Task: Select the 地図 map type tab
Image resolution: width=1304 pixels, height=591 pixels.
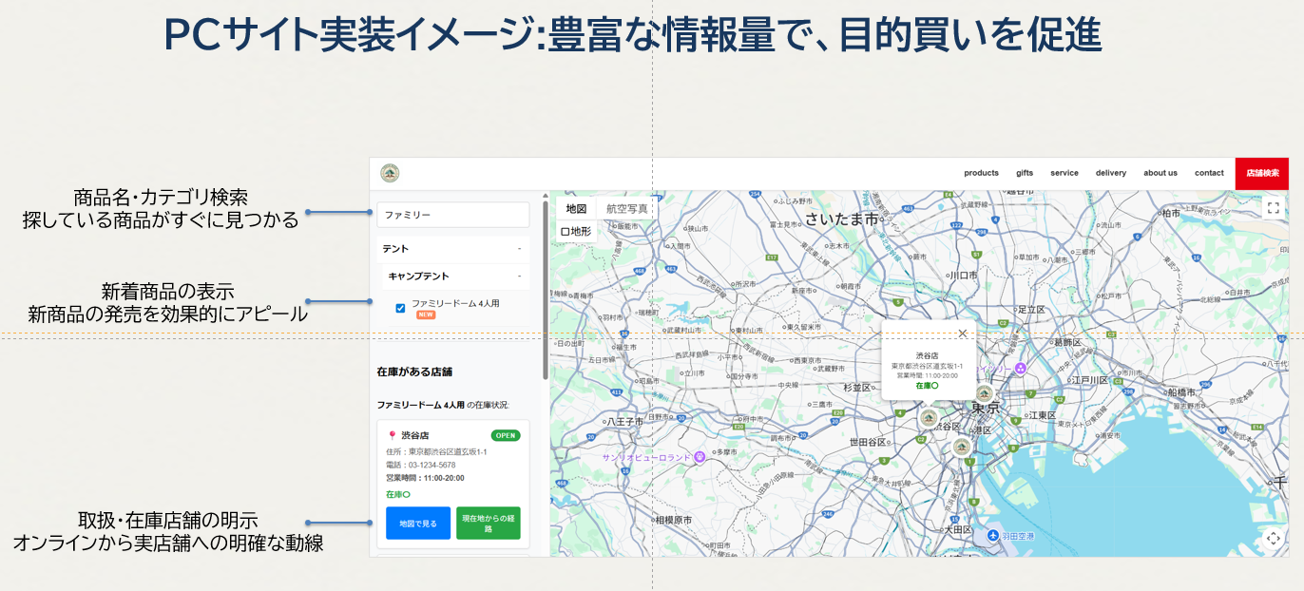Action: click(576, 209)
